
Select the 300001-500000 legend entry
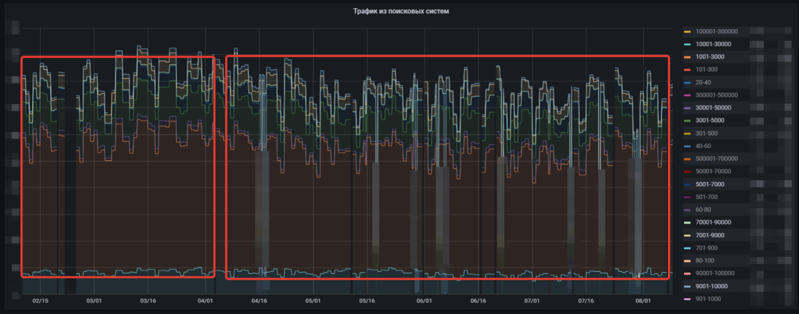coord(716,95)
